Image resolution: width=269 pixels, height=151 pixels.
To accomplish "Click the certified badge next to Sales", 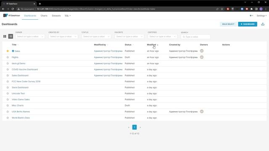I will pyautogui.click(x=13, y=51).
